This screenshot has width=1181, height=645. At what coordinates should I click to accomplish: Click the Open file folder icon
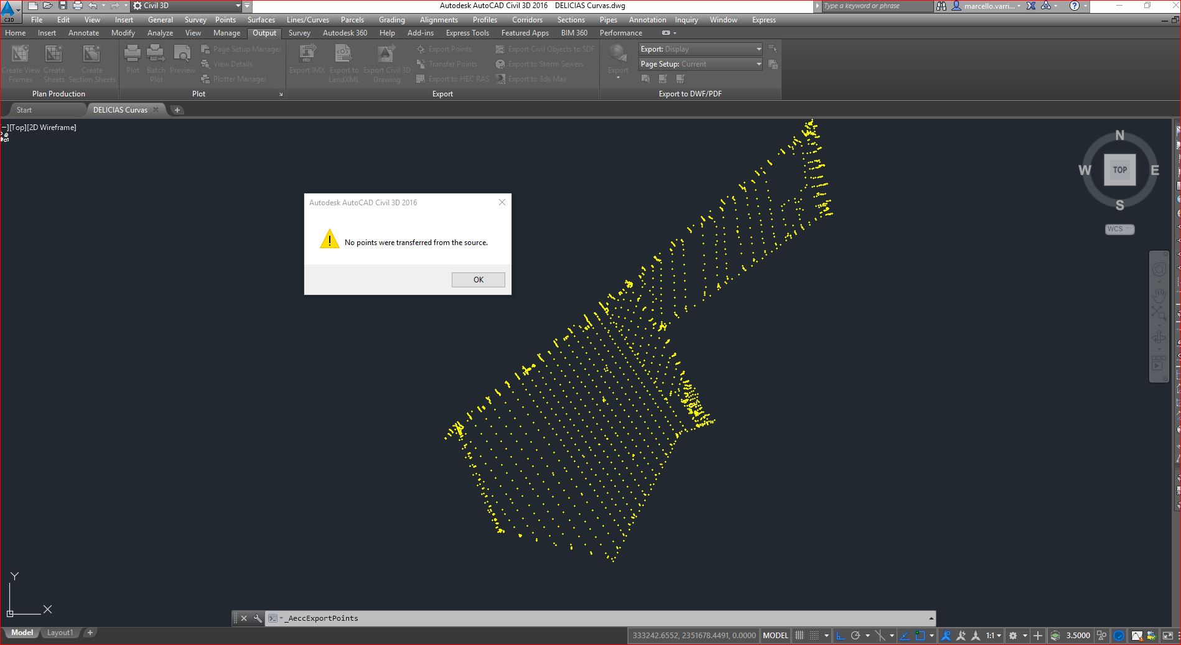coord(48,6)
